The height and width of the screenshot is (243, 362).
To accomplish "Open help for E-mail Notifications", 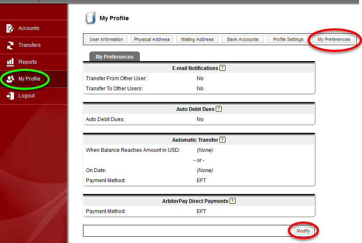I will (223, 68).
